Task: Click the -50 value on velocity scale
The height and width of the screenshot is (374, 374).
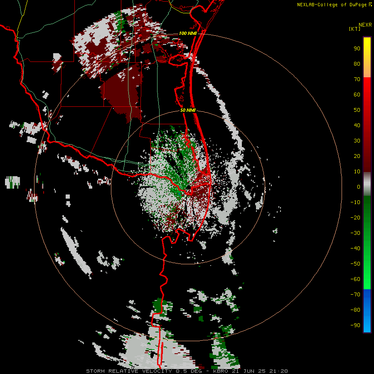Action: point(355,264)
